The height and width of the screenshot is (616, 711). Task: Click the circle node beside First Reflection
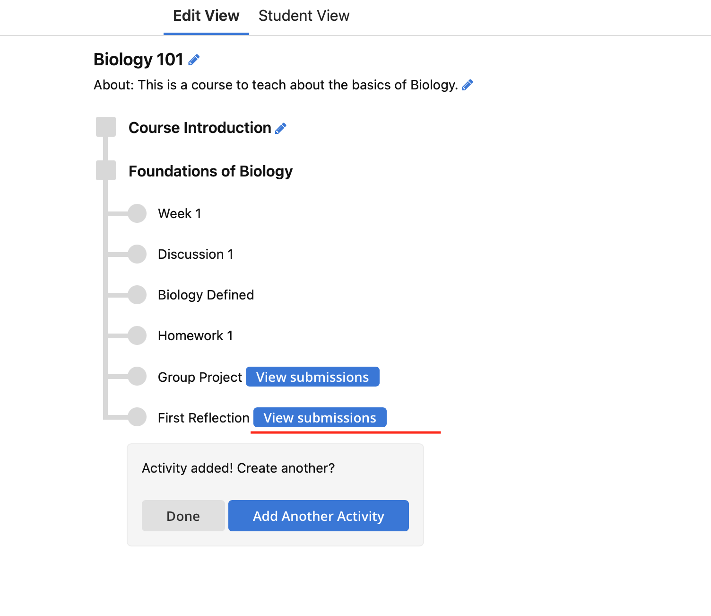click(137, 417)
